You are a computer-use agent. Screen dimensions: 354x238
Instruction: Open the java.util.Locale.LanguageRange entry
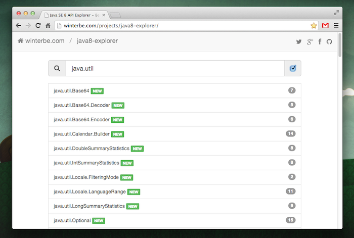point(174,192)
